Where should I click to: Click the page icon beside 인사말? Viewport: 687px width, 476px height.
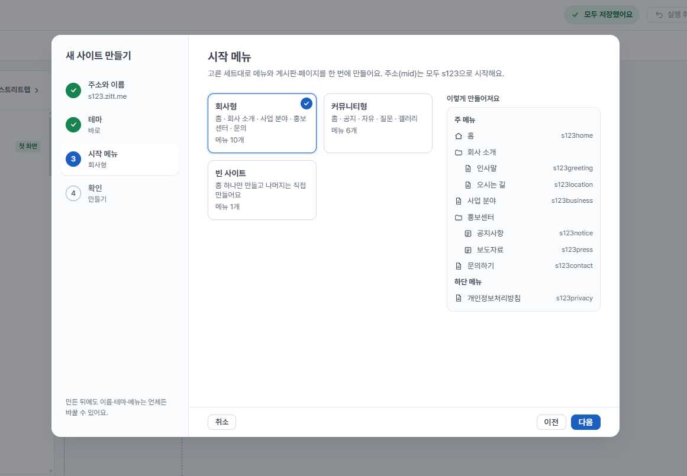pyautogui.click(x=468, y=169)
